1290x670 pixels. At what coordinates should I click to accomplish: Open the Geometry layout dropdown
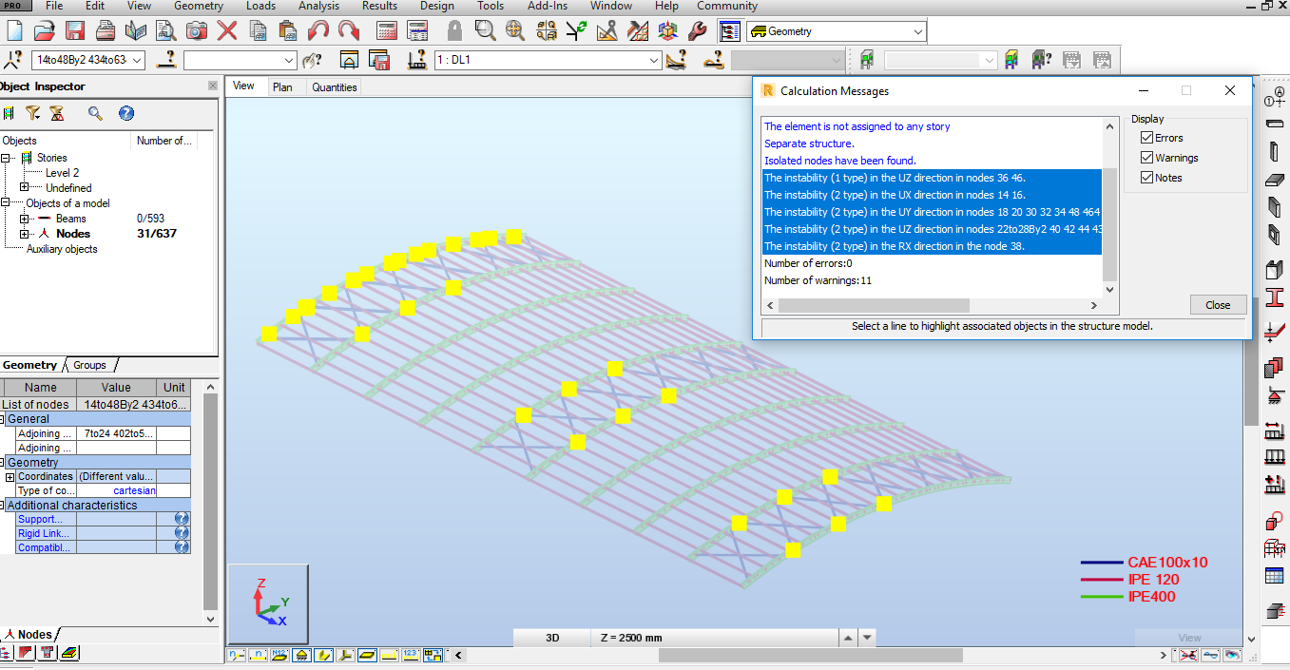917,31
